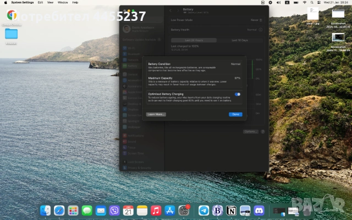Click the date and time in menu bar

coord(336,2)
